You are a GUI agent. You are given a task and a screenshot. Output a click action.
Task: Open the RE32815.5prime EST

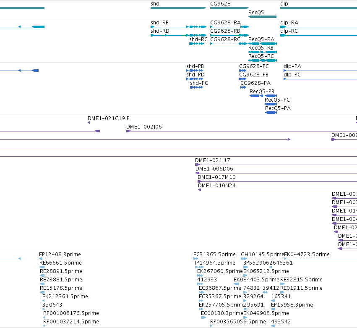point(283,284)
